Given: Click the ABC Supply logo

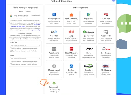Looking at the screenshot, I should (x=106, y=66).
